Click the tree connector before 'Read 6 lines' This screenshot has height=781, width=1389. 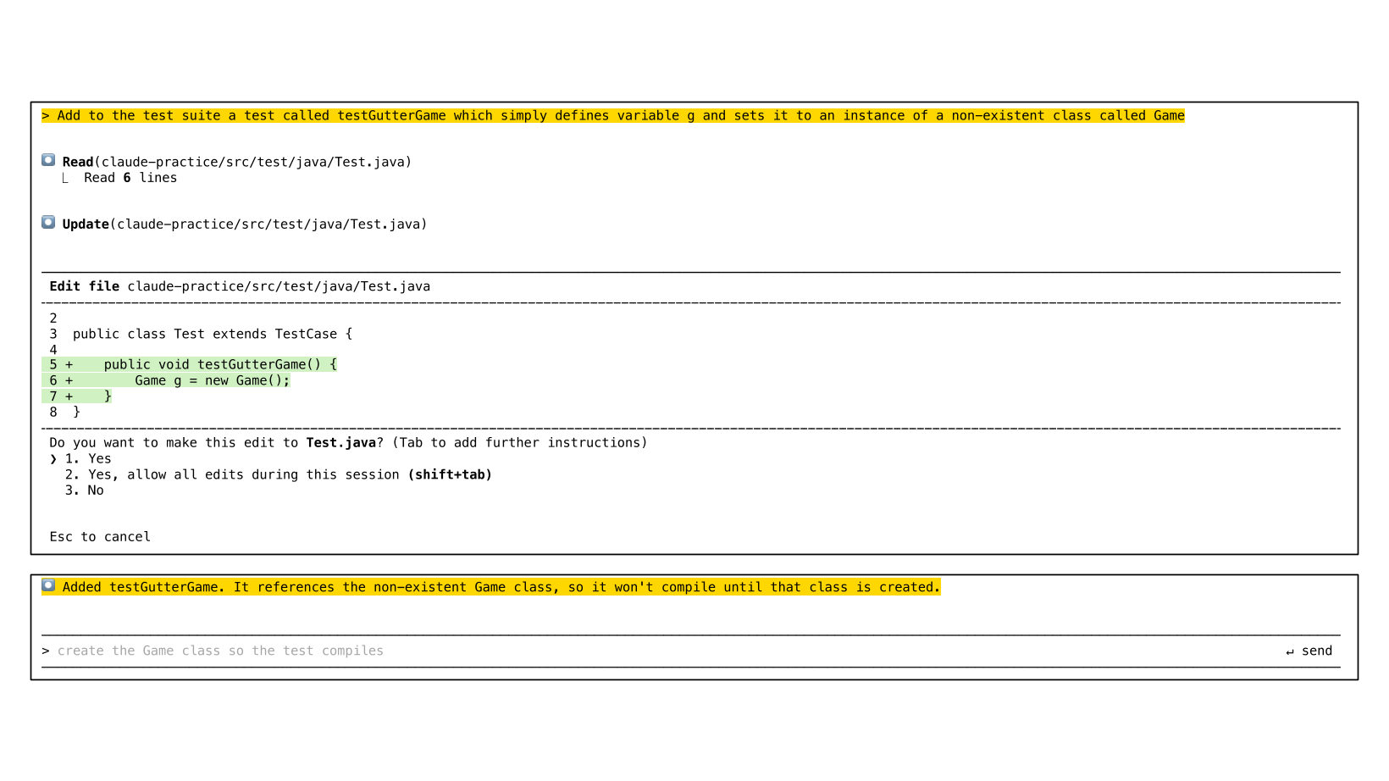click(x=65, y=178)
